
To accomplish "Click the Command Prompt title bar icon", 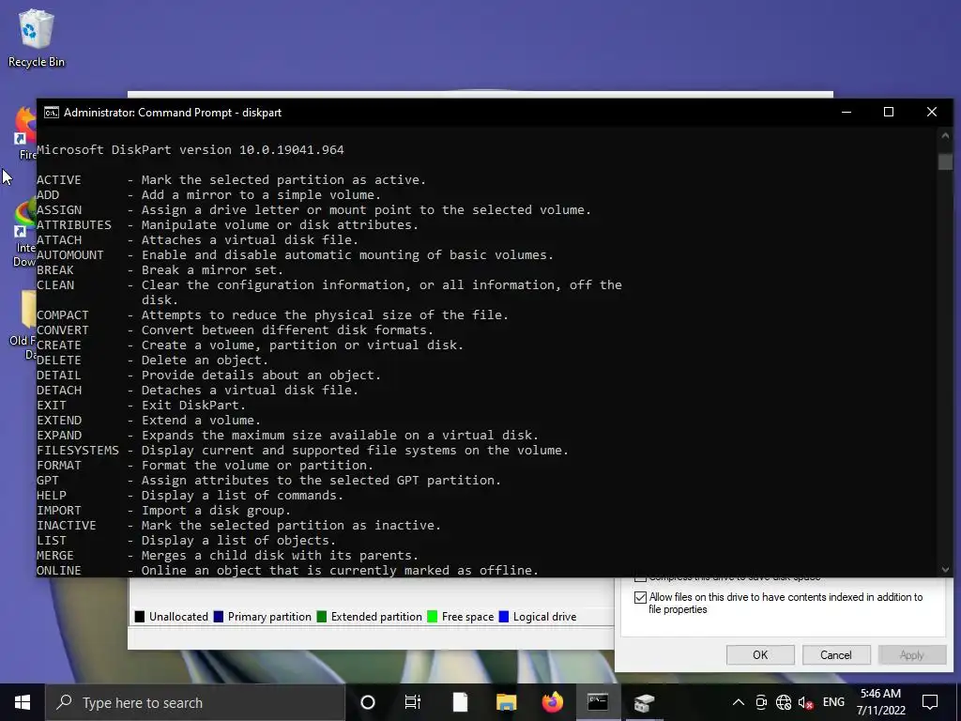I will point(52,113).
